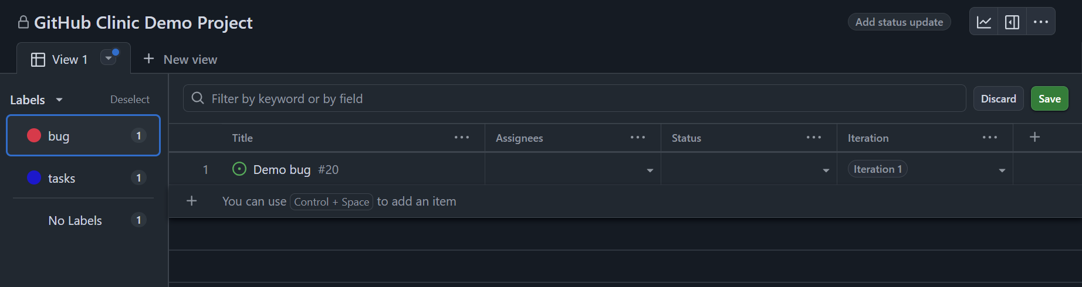Image resolution: width=1082 pixels, height=287 pixels.
Task: Open the Status cell dropdown for Demo bug
Action: (826, 170)
